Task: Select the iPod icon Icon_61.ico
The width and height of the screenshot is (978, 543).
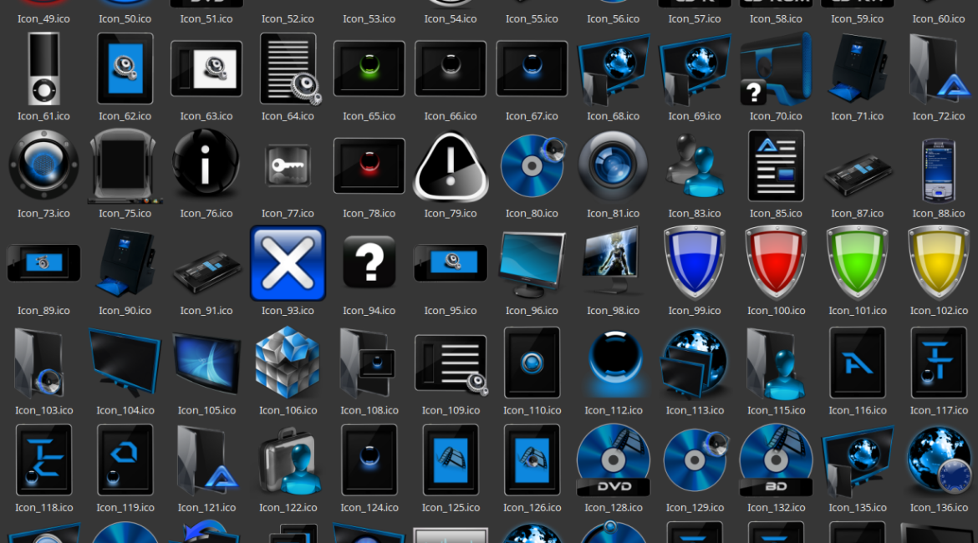Action: [43, 69]
